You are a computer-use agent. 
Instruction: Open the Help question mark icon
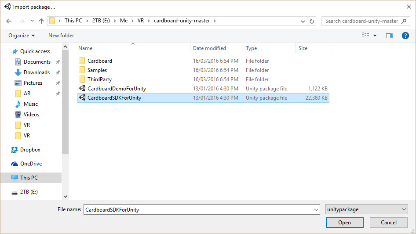[405, 36]
